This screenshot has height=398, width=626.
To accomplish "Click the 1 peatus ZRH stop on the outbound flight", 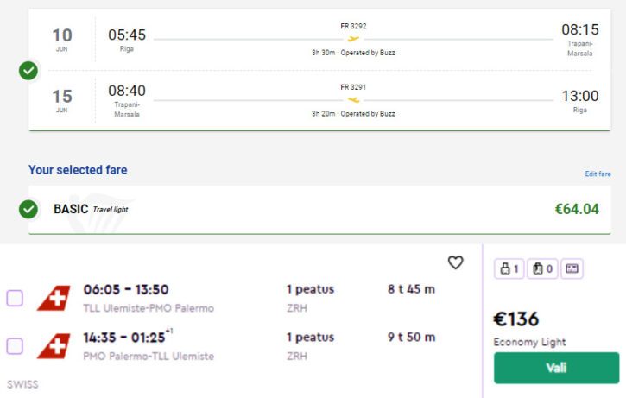I will tap(310, 298).
